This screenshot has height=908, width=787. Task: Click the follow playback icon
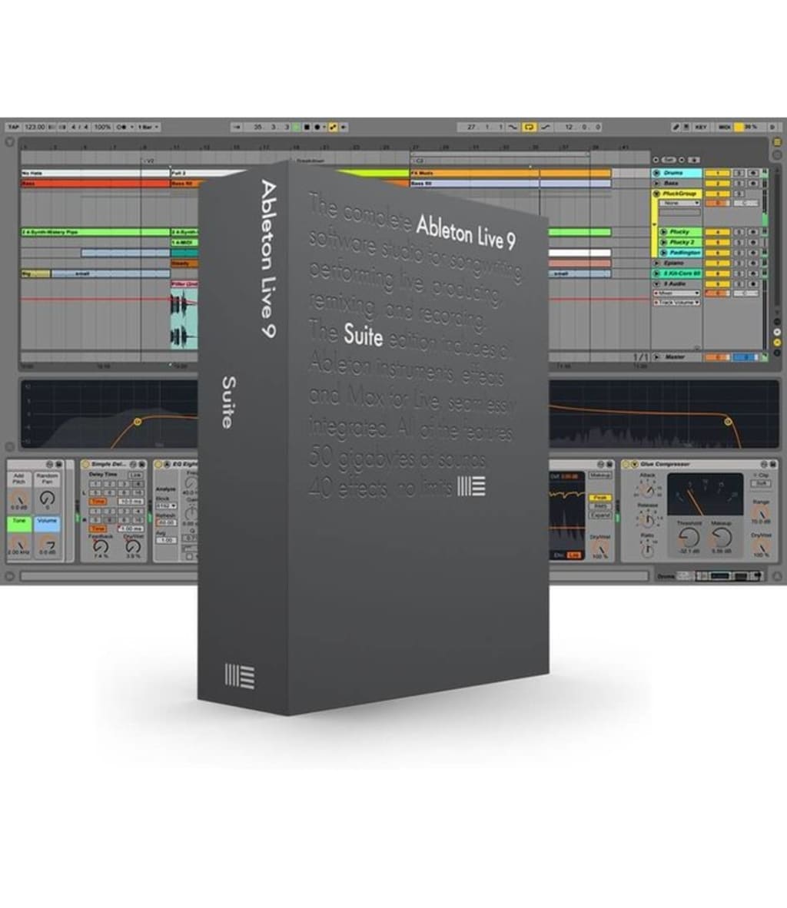[237, 127]
